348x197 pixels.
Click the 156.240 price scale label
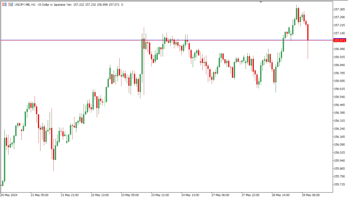tap(340, 129)
